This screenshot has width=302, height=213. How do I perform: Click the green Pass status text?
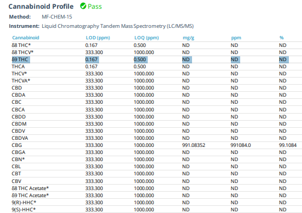click(x=95, y=7)
